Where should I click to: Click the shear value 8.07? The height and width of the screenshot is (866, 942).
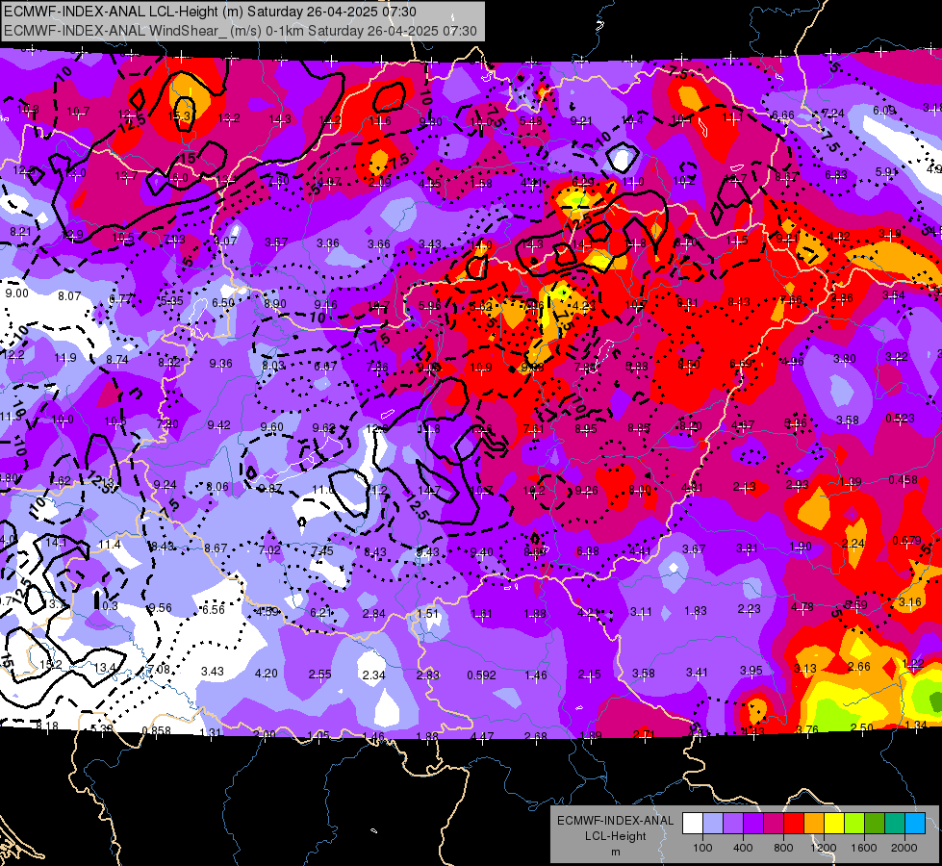pyautogui.click(x=69, y=295)
